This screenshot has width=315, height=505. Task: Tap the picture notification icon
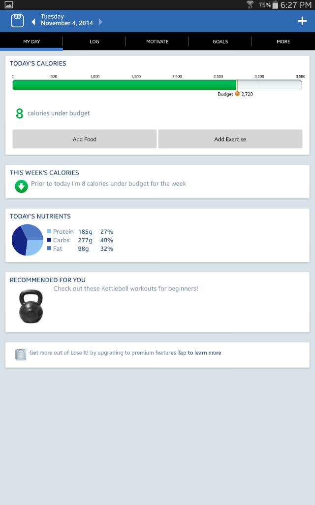pos(8,5)
